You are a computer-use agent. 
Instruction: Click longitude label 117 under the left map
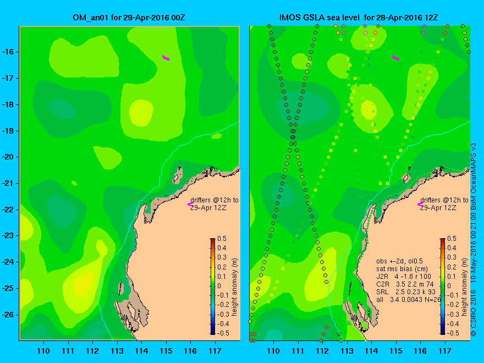coord(215,351)
